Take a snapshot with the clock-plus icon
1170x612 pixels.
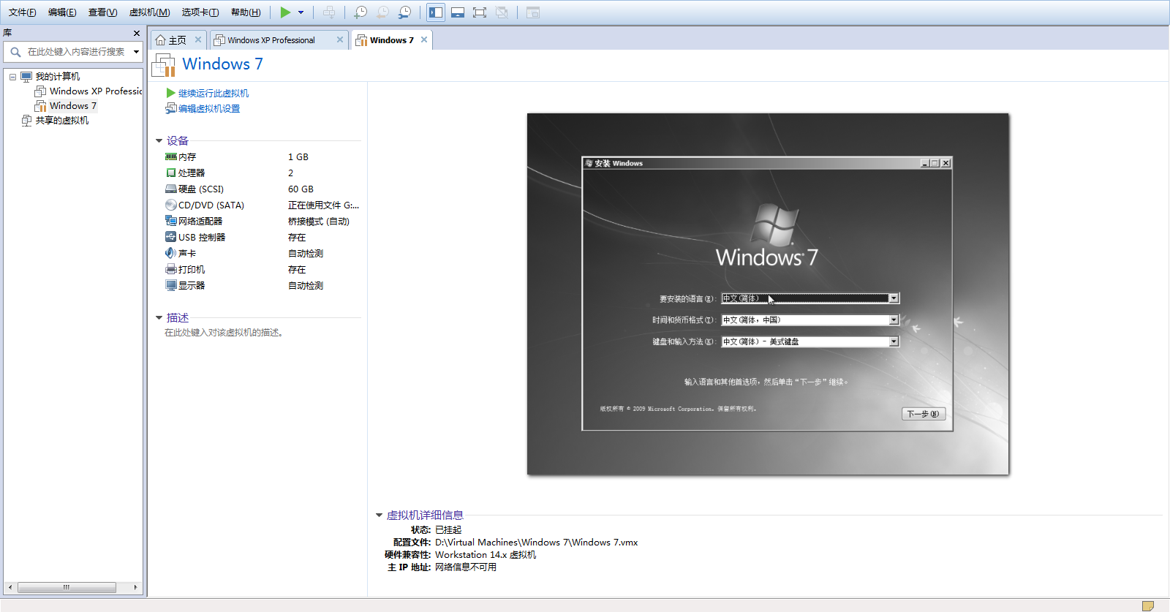[x=361, y=12]
